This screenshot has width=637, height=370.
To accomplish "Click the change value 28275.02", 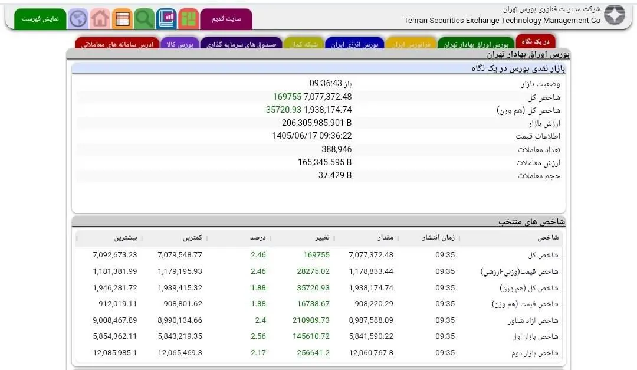I will click(313, 271).
